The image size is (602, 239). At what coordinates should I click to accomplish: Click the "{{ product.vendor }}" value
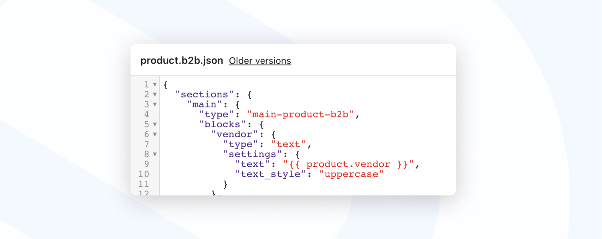(x=349, y=164)
